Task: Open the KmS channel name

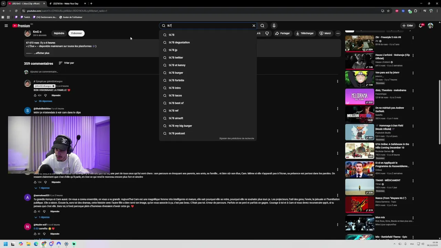Action: click(x=35, y=32)
